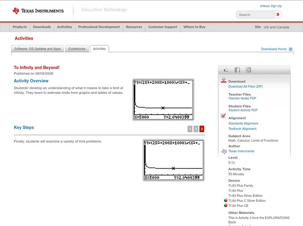303x226 pixels.
Task: Select Key Steps page 3
Action: [x=202, y=129]
